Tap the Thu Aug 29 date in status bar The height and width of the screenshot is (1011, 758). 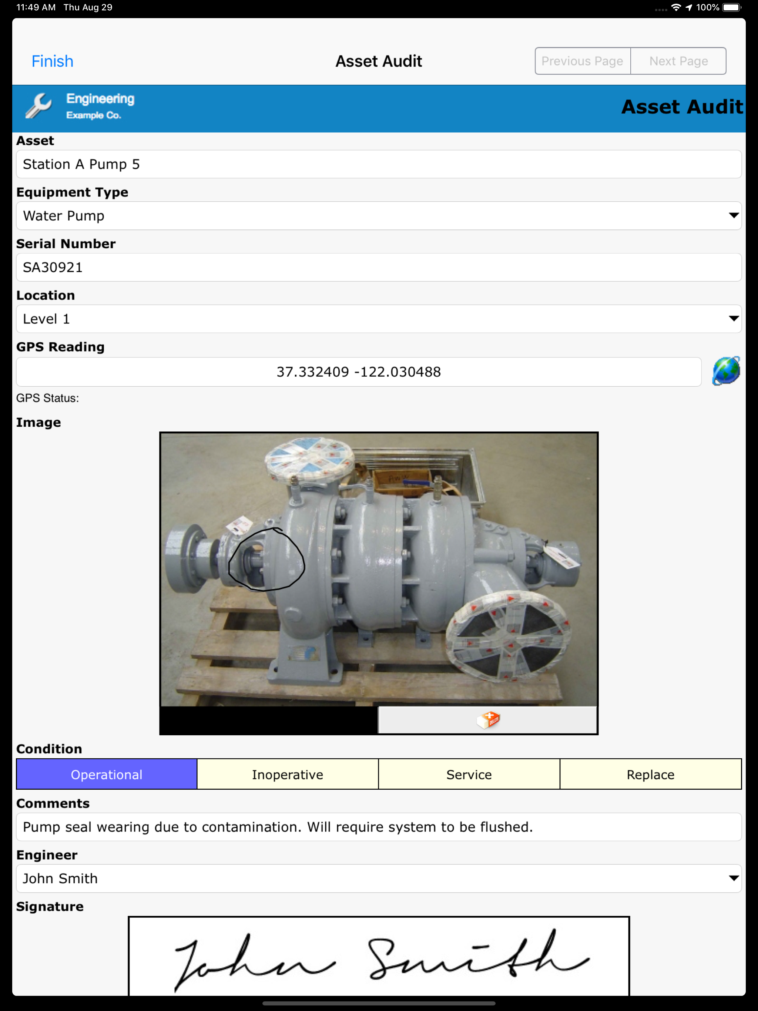pyautogui.click(x=88, y=7)
